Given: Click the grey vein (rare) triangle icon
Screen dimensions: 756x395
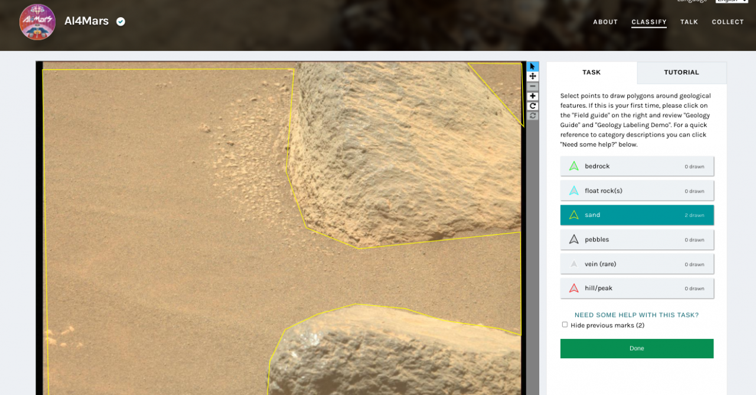Looking at the screenshot, I should click(573, 264).
